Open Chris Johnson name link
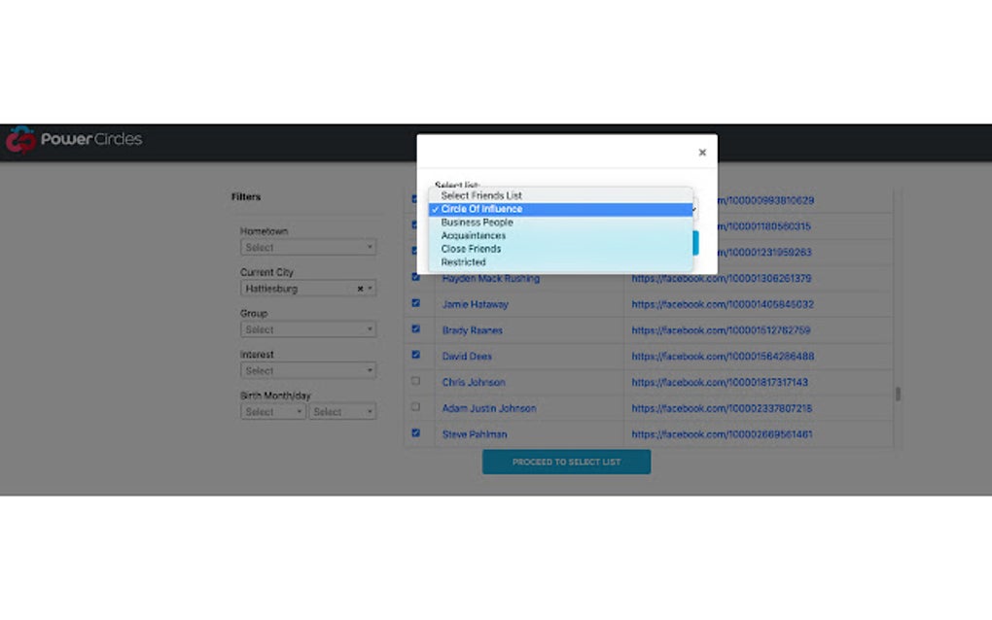992x620 pixels. (474, 382)
